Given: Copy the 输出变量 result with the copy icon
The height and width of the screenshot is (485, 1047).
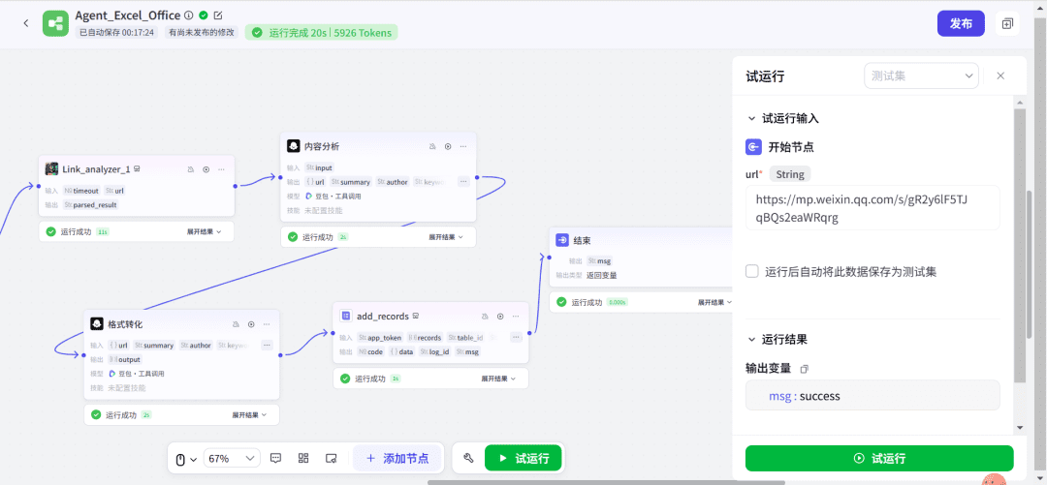Looking at the screenshot, I should (804, 369).
